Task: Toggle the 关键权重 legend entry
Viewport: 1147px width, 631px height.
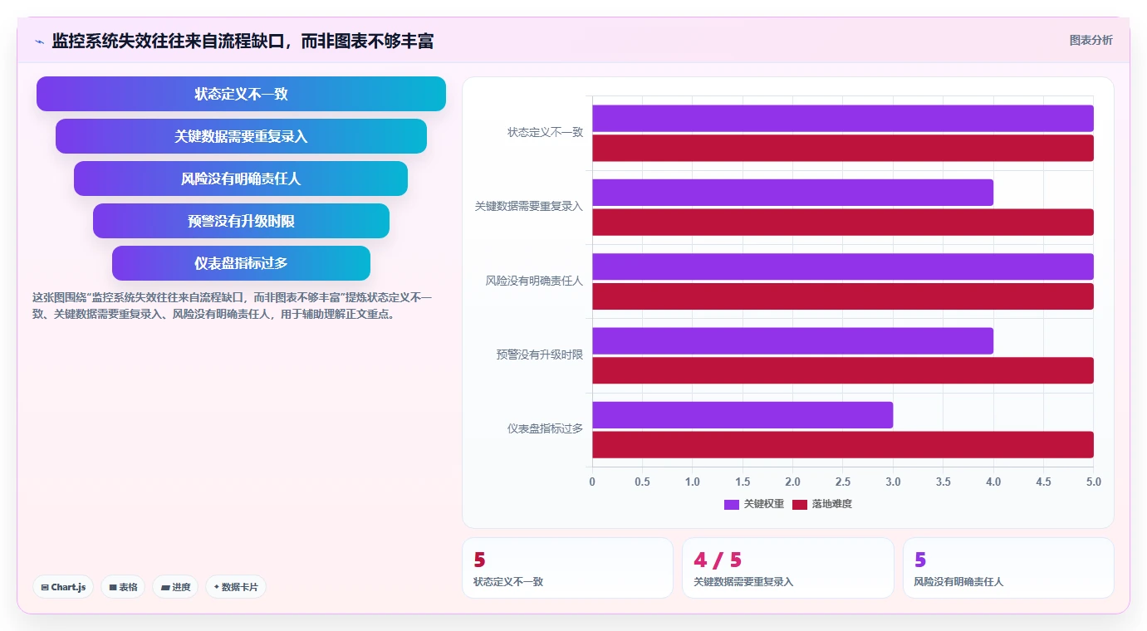Action: click(754, 504)
